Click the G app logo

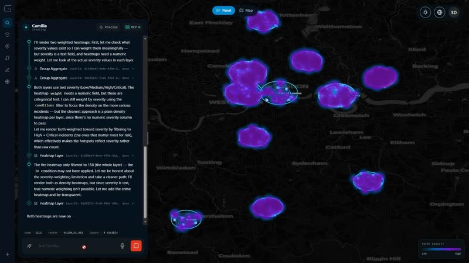click(8, 9)
